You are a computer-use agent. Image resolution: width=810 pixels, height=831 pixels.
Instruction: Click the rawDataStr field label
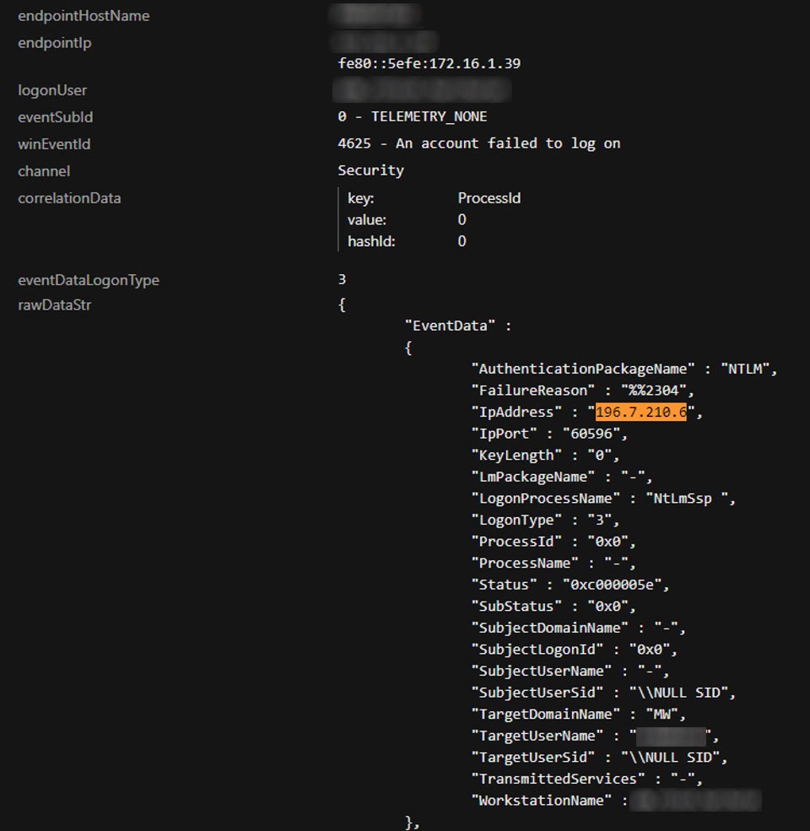[55, 305]
